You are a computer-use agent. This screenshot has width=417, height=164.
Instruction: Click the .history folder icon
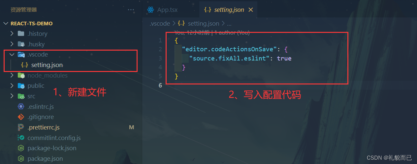[21, 34]
